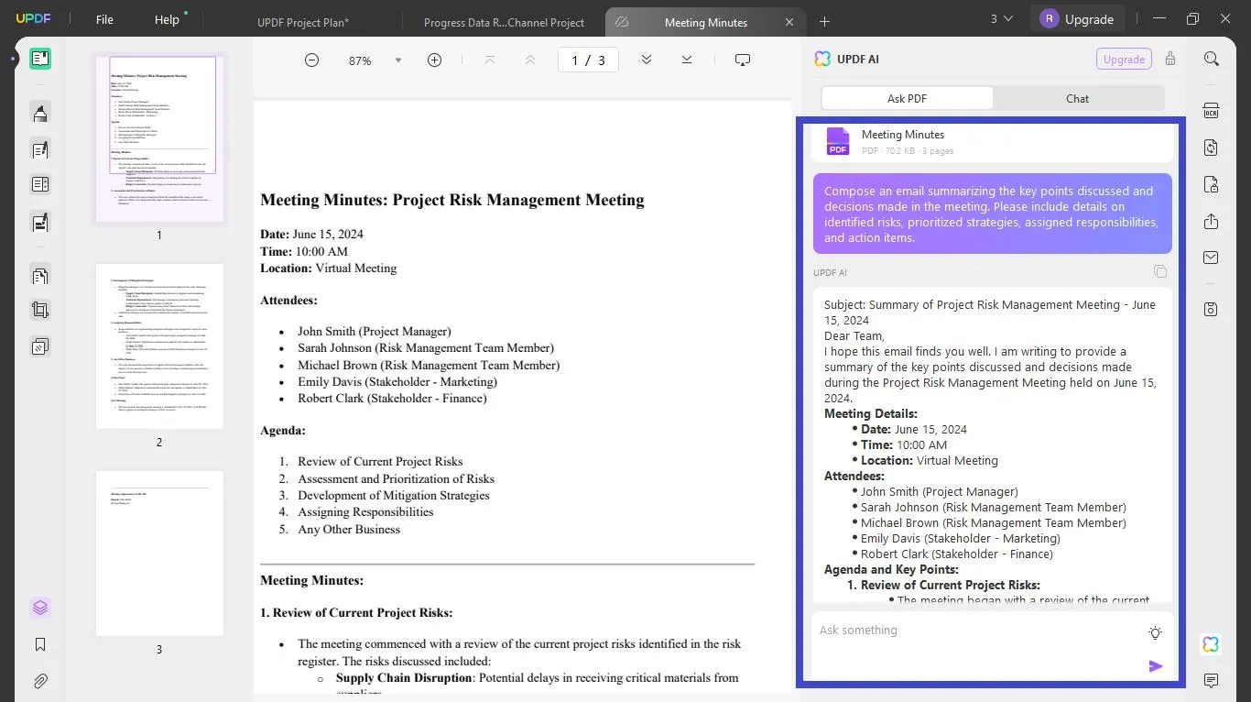Switch to the Chat tab

click(1077, 98)
